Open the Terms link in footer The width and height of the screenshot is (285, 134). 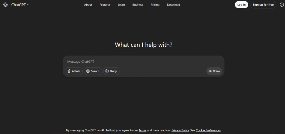(x=142, y=130)
